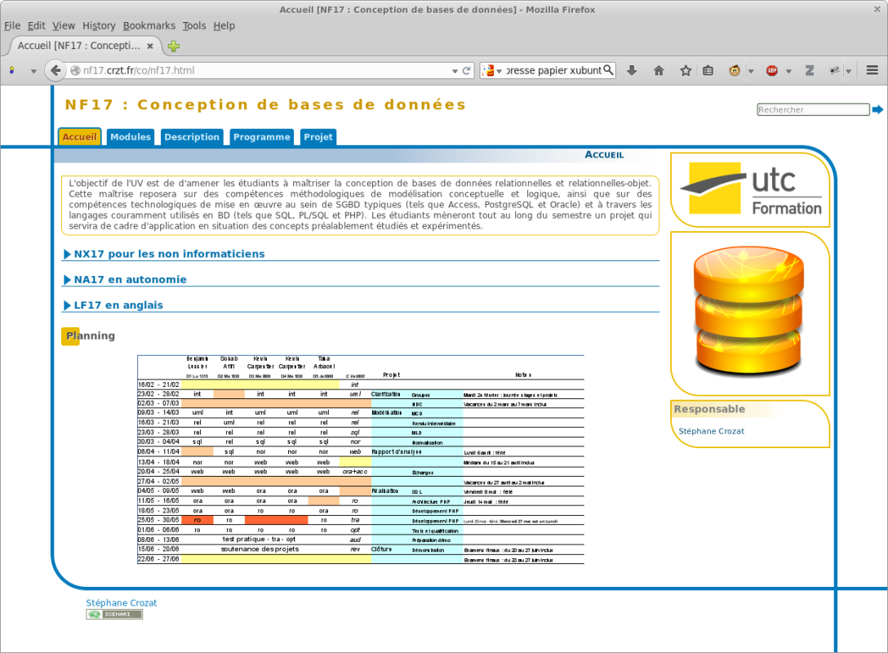Click the Planning heading
This screenshot has width=888, height=653.
coord(90,335)
